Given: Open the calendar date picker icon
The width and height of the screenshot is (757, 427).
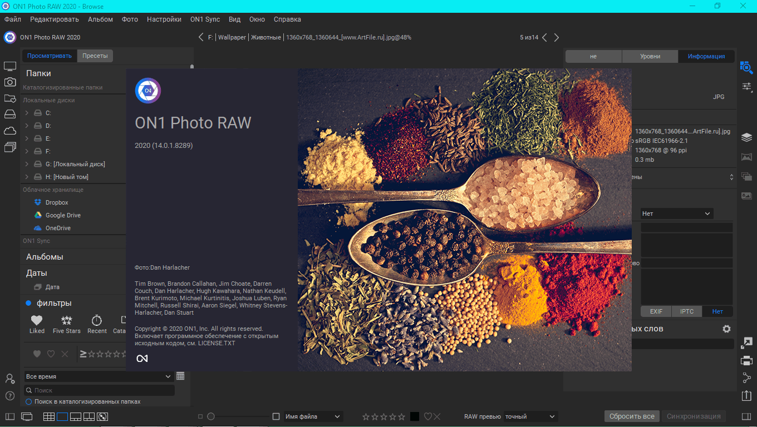Looking at the screenshot, I should (x=180, y=376).
